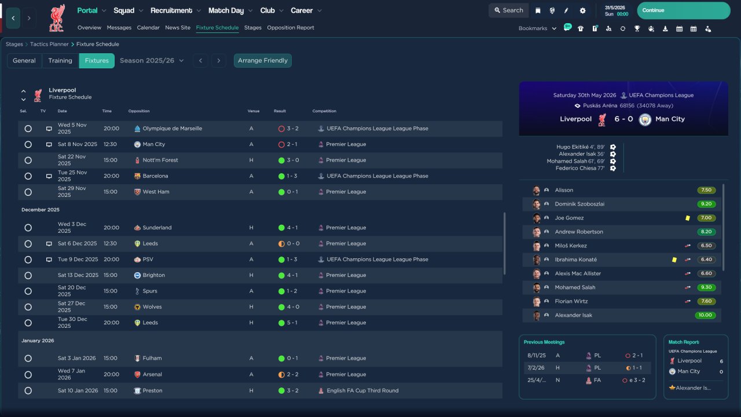Open the settings gear in top bar
The width and height of the screenshot is (741, 417).
coord(582,10)
